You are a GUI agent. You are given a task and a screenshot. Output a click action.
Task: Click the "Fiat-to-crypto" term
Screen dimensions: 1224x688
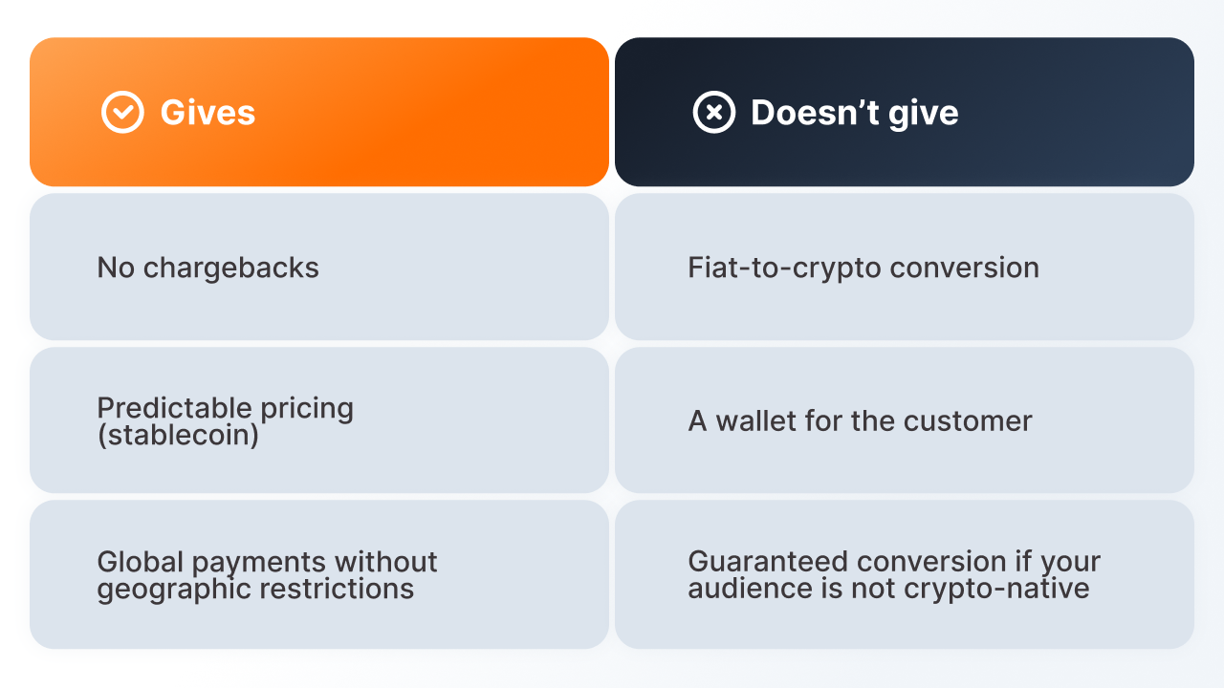pos(784,268)
